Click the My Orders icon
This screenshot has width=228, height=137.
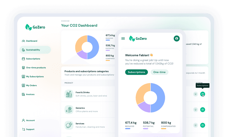(23, 85)
